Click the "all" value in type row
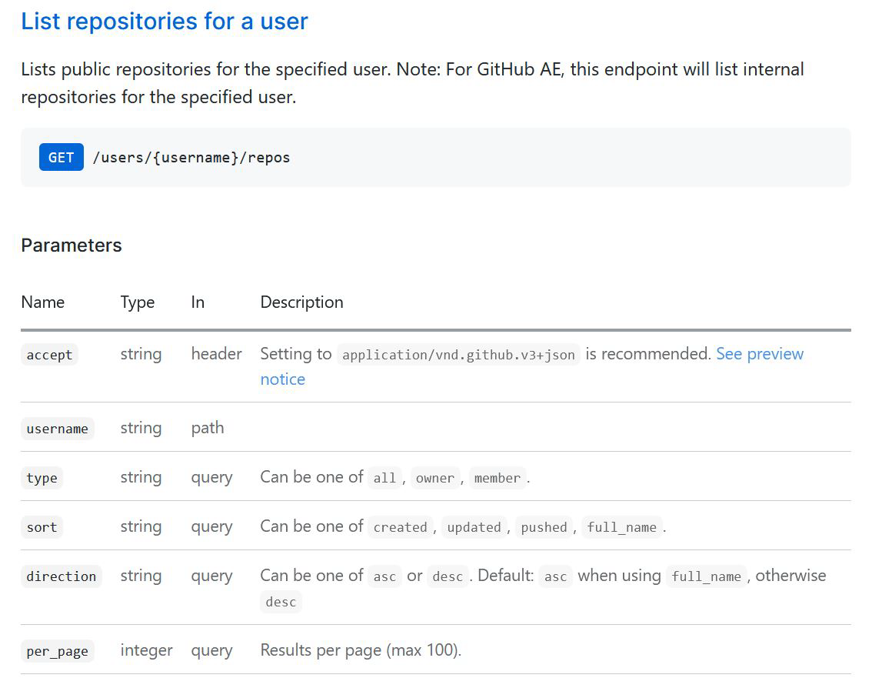This screenshot has height=678, width=892. 384,478
